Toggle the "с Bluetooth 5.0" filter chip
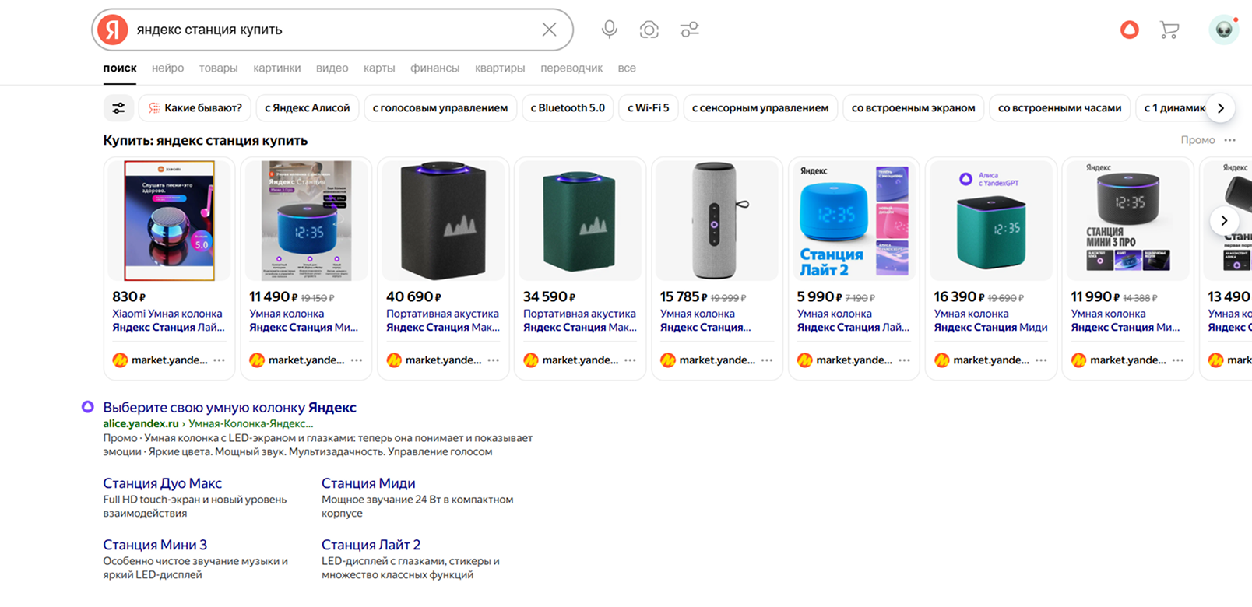 click(x=568, y=108)
